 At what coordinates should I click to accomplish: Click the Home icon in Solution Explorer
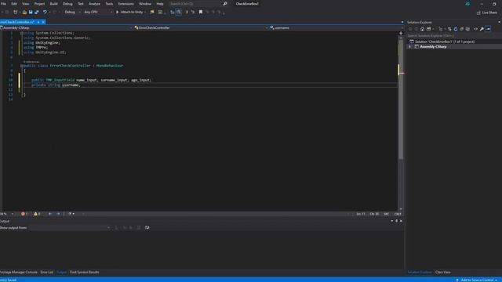pos(422,29)
